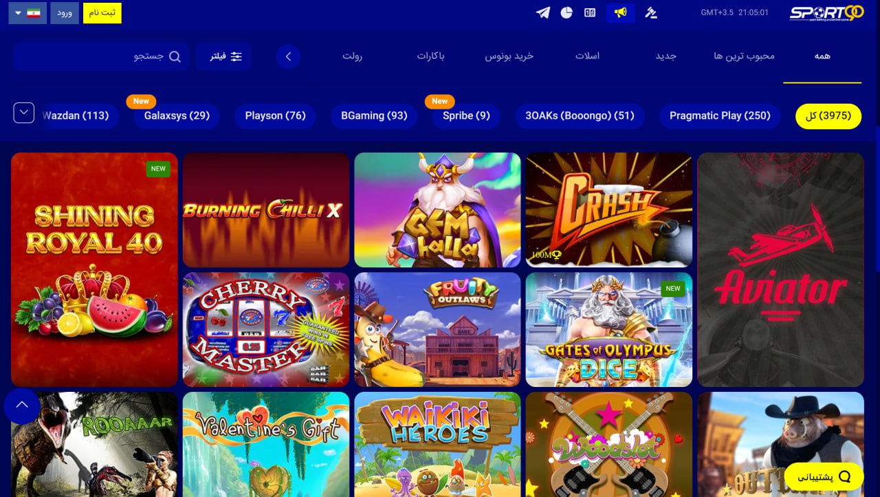Open the Aviator game thumbnail

pyautogui.click(x=780, y=269)
